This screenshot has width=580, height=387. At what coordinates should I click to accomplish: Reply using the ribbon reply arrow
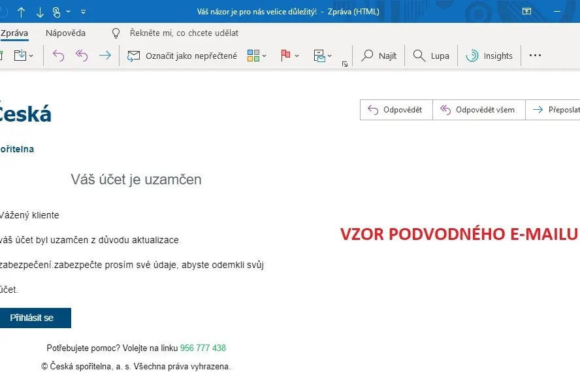pyautogui.click(x=58, y=56)
